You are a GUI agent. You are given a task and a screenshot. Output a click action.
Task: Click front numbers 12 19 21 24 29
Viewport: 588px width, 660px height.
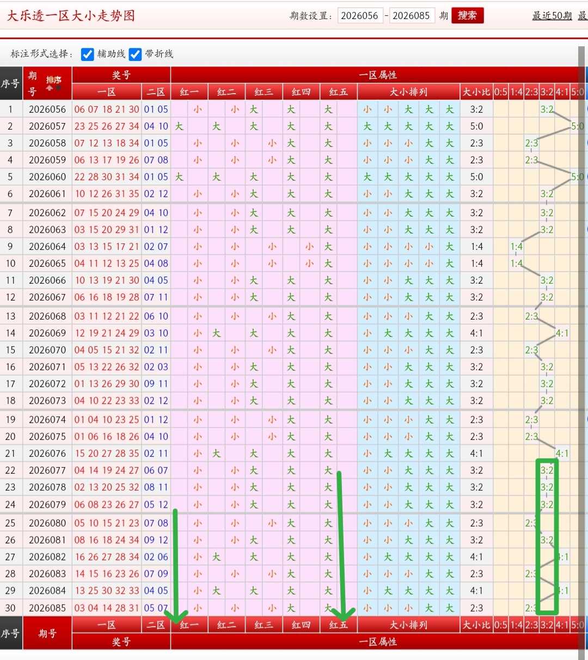click(107, 333)
